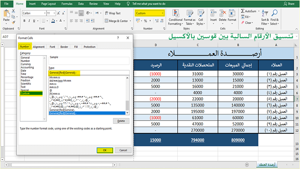Click Cancel in Format Cells dialog
The image size is (300, 169).
(123, 150)
